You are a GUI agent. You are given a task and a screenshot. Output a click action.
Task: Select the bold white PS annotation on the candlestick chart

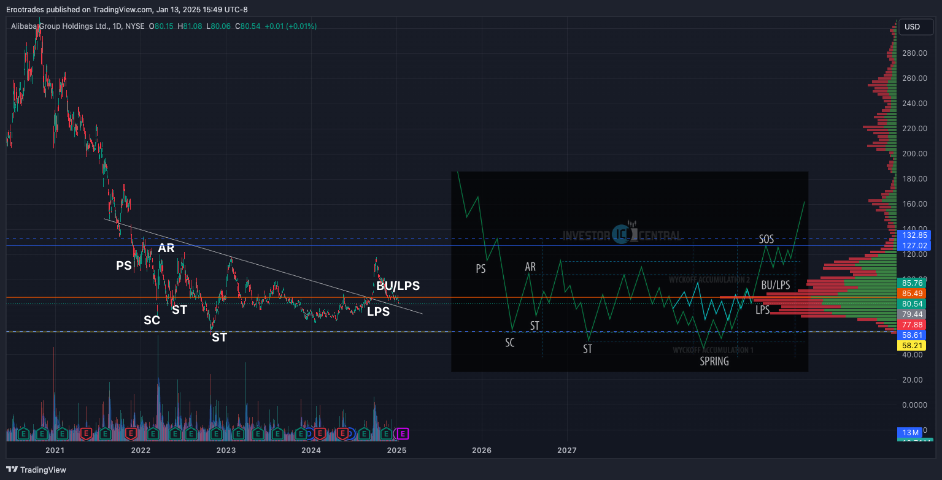tap(124, 265)
